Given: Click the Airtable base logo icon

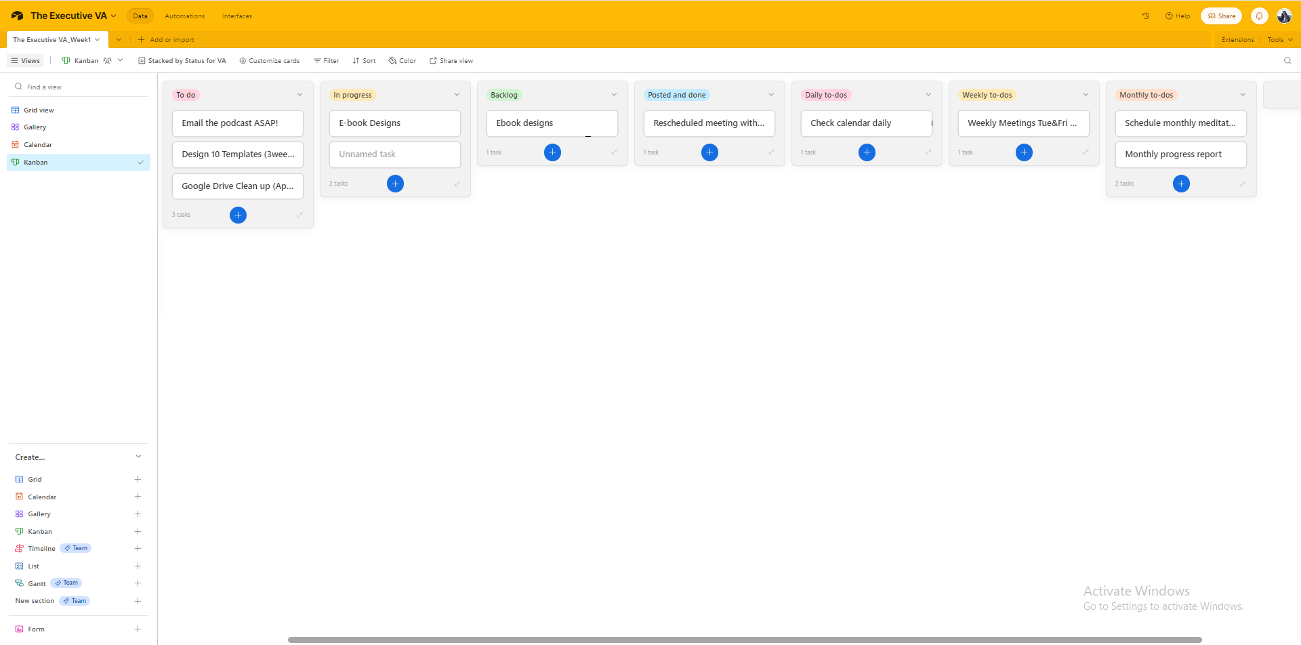Looking at the screenshot, I should [17, 16].
